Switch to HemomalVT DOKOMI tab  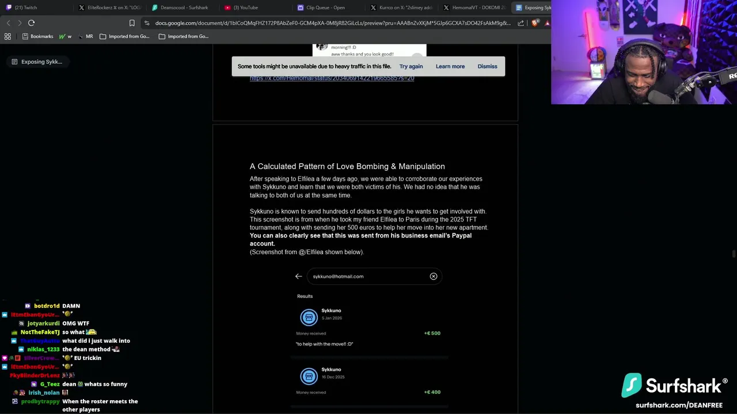click(x=474, y=7)
